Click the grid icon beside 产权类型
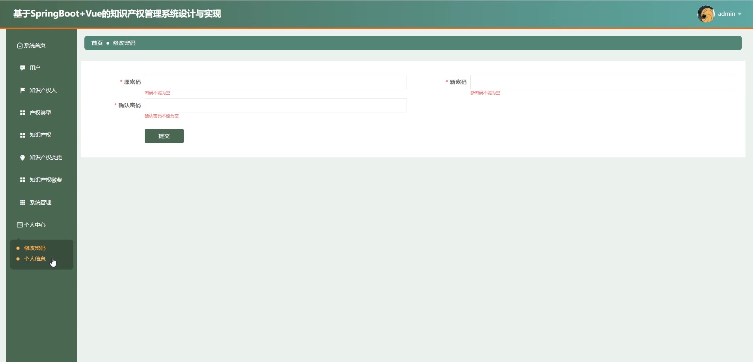Image resolution: width=753 pixels, height=362 pixels. (x=22, y=113)
